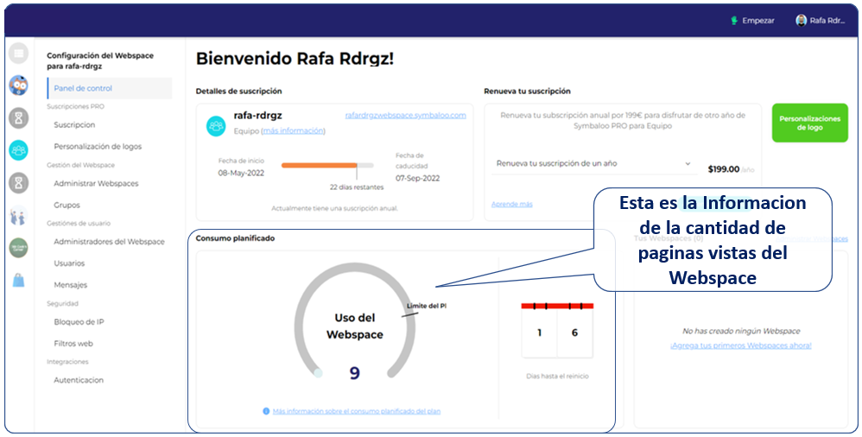862x437 pixels.
Task: Click the Gestiónes de usuario section label
Action: [79, 223]
